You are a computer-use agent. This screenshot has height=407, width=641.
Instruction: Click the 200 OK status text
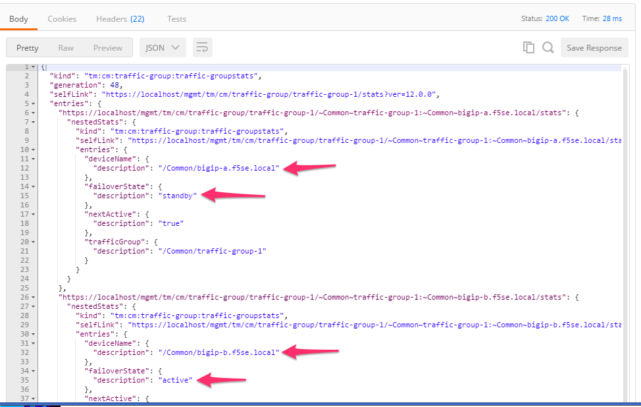(557, 19)
